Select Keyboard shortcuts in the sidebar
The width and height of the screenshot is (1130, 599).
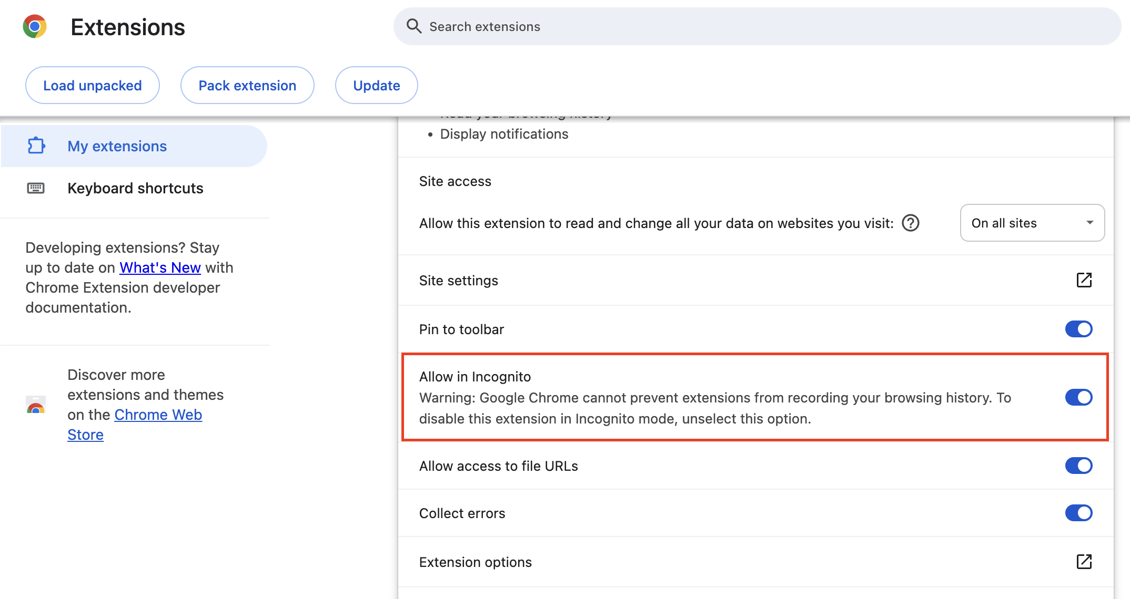[x=135, y=188]
